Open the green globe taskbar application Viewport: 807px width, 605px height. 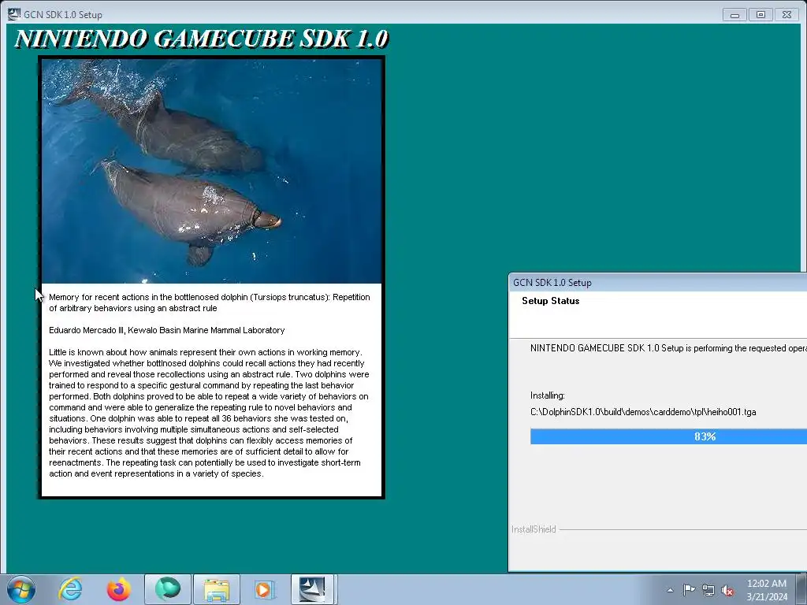168,589
